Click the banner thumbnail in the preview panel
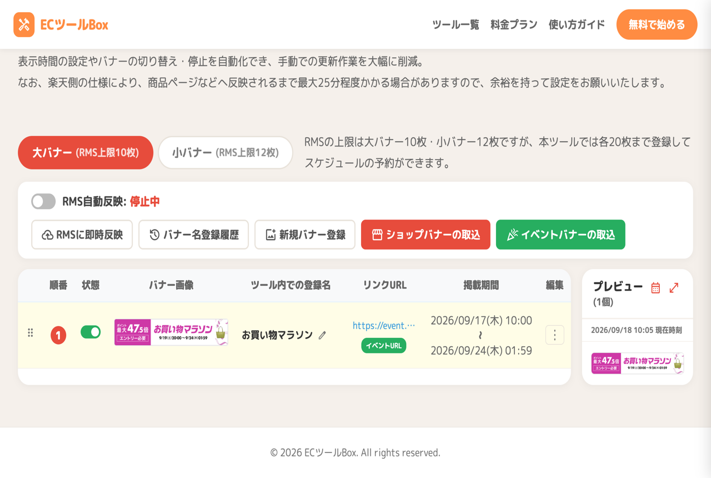The image size is (711, 478). [638, 363]
